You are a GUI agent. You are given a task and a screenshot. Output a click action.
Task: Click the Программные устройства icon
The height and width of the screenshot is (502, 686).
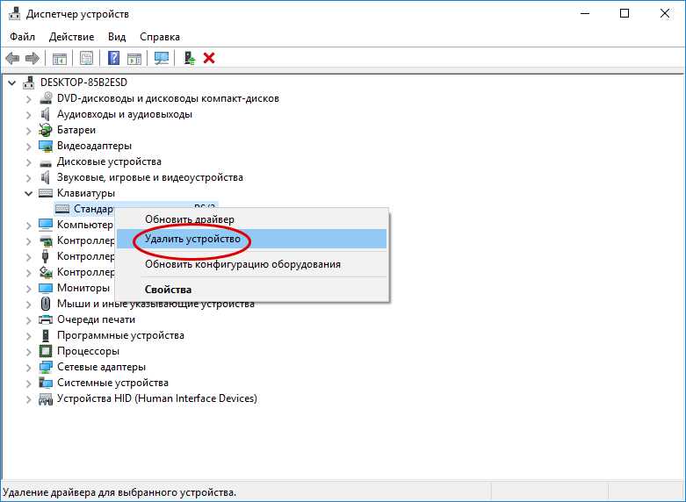click(46, 335)
